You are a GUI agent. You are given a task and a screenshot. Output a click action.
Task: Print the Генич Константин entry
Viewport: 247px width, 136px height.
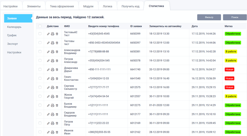click(x=52, y=79)
